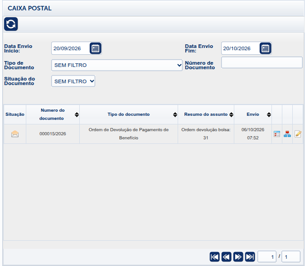The image size is (305, 266).
Task: Open the checklist details icon in the row
Action: (277, 134)
